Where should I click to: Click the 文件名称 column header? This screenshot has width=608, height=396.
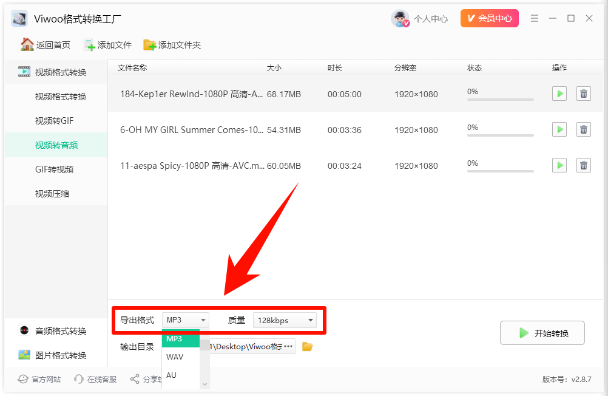point(132,68)
